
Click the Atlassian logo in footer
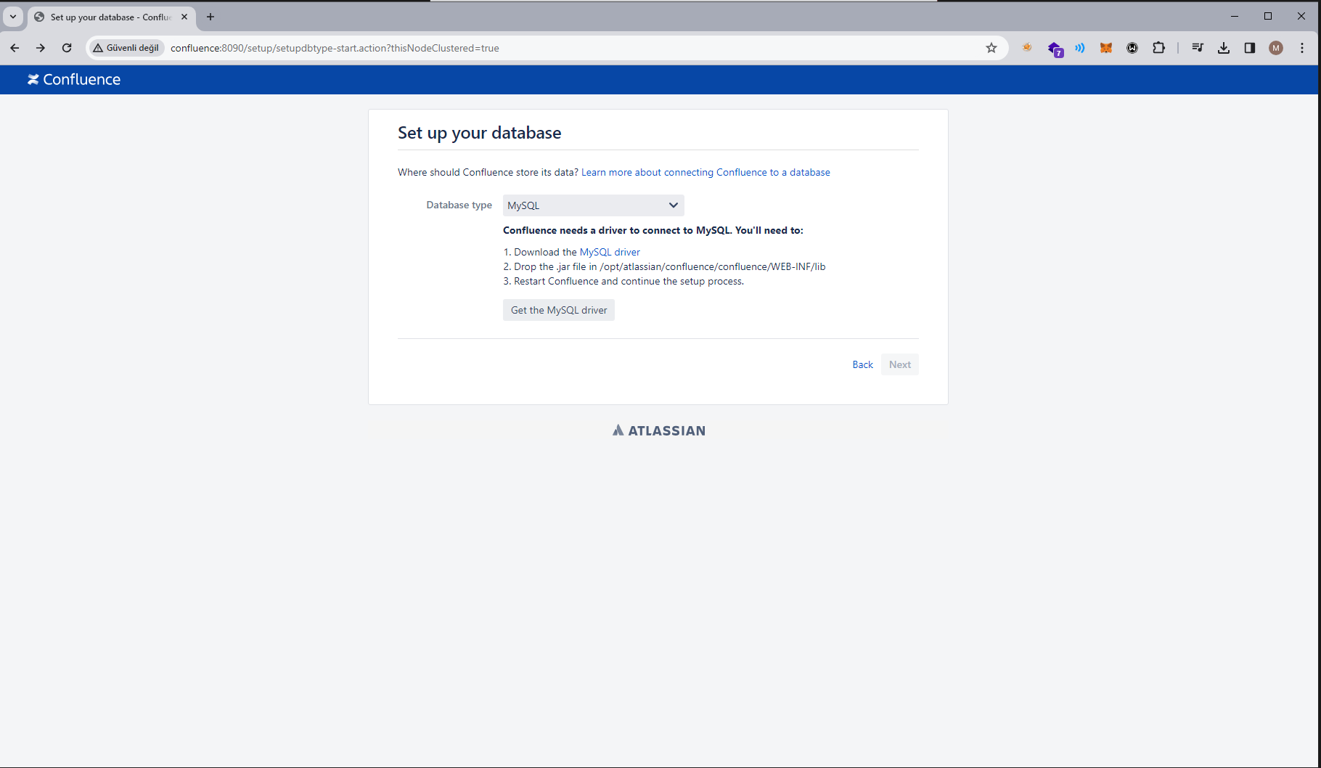point(659,430)
